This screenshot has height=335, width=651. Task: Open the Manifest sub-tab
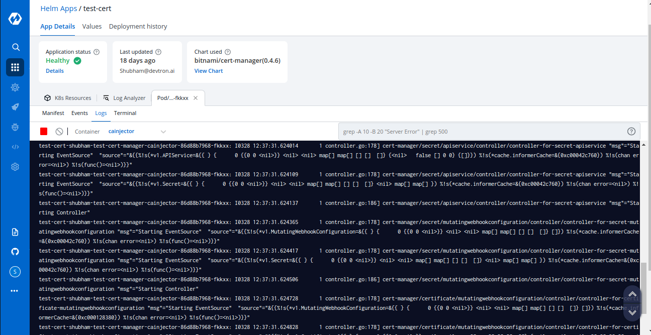53,113
